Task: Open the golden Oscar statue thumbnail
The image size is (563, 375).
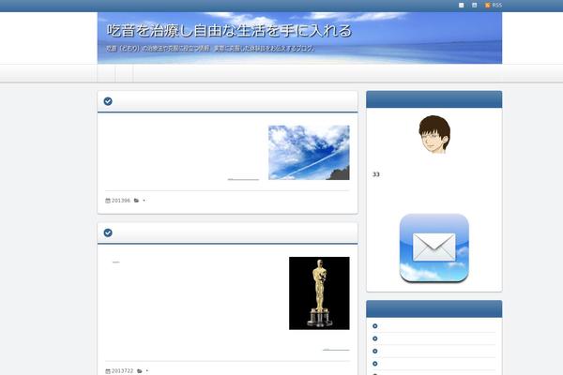Action: point(319,293)
